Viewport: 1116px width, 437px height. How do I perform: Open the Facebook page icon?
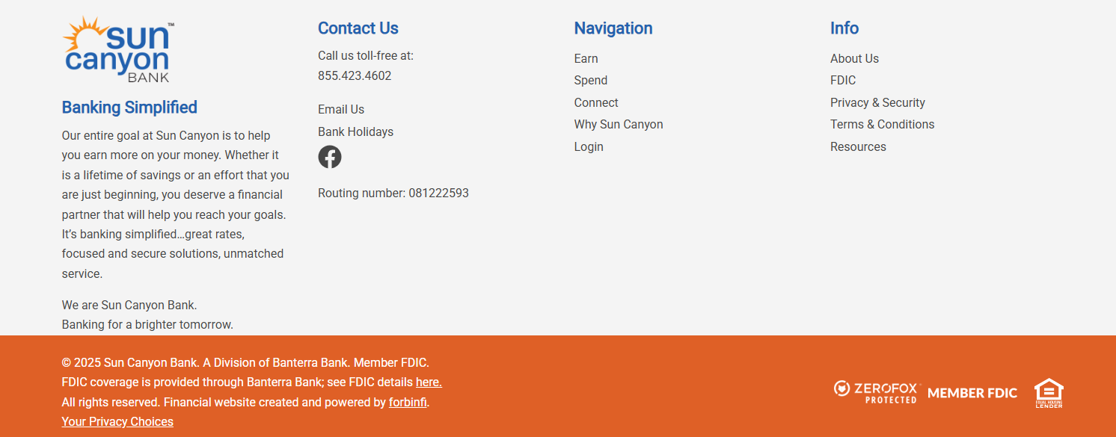click(330, 157)
